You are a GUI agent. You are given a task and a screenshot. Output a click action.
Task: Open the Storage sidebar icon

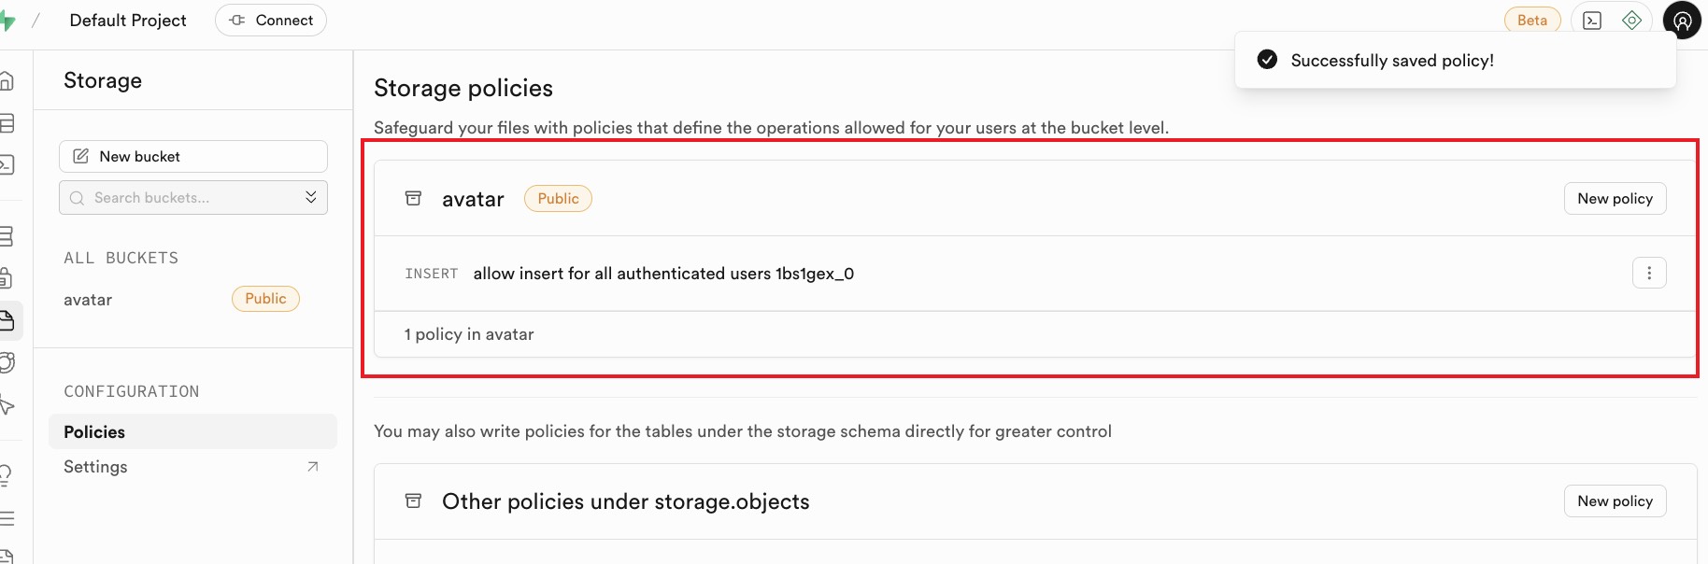point(7,321)
